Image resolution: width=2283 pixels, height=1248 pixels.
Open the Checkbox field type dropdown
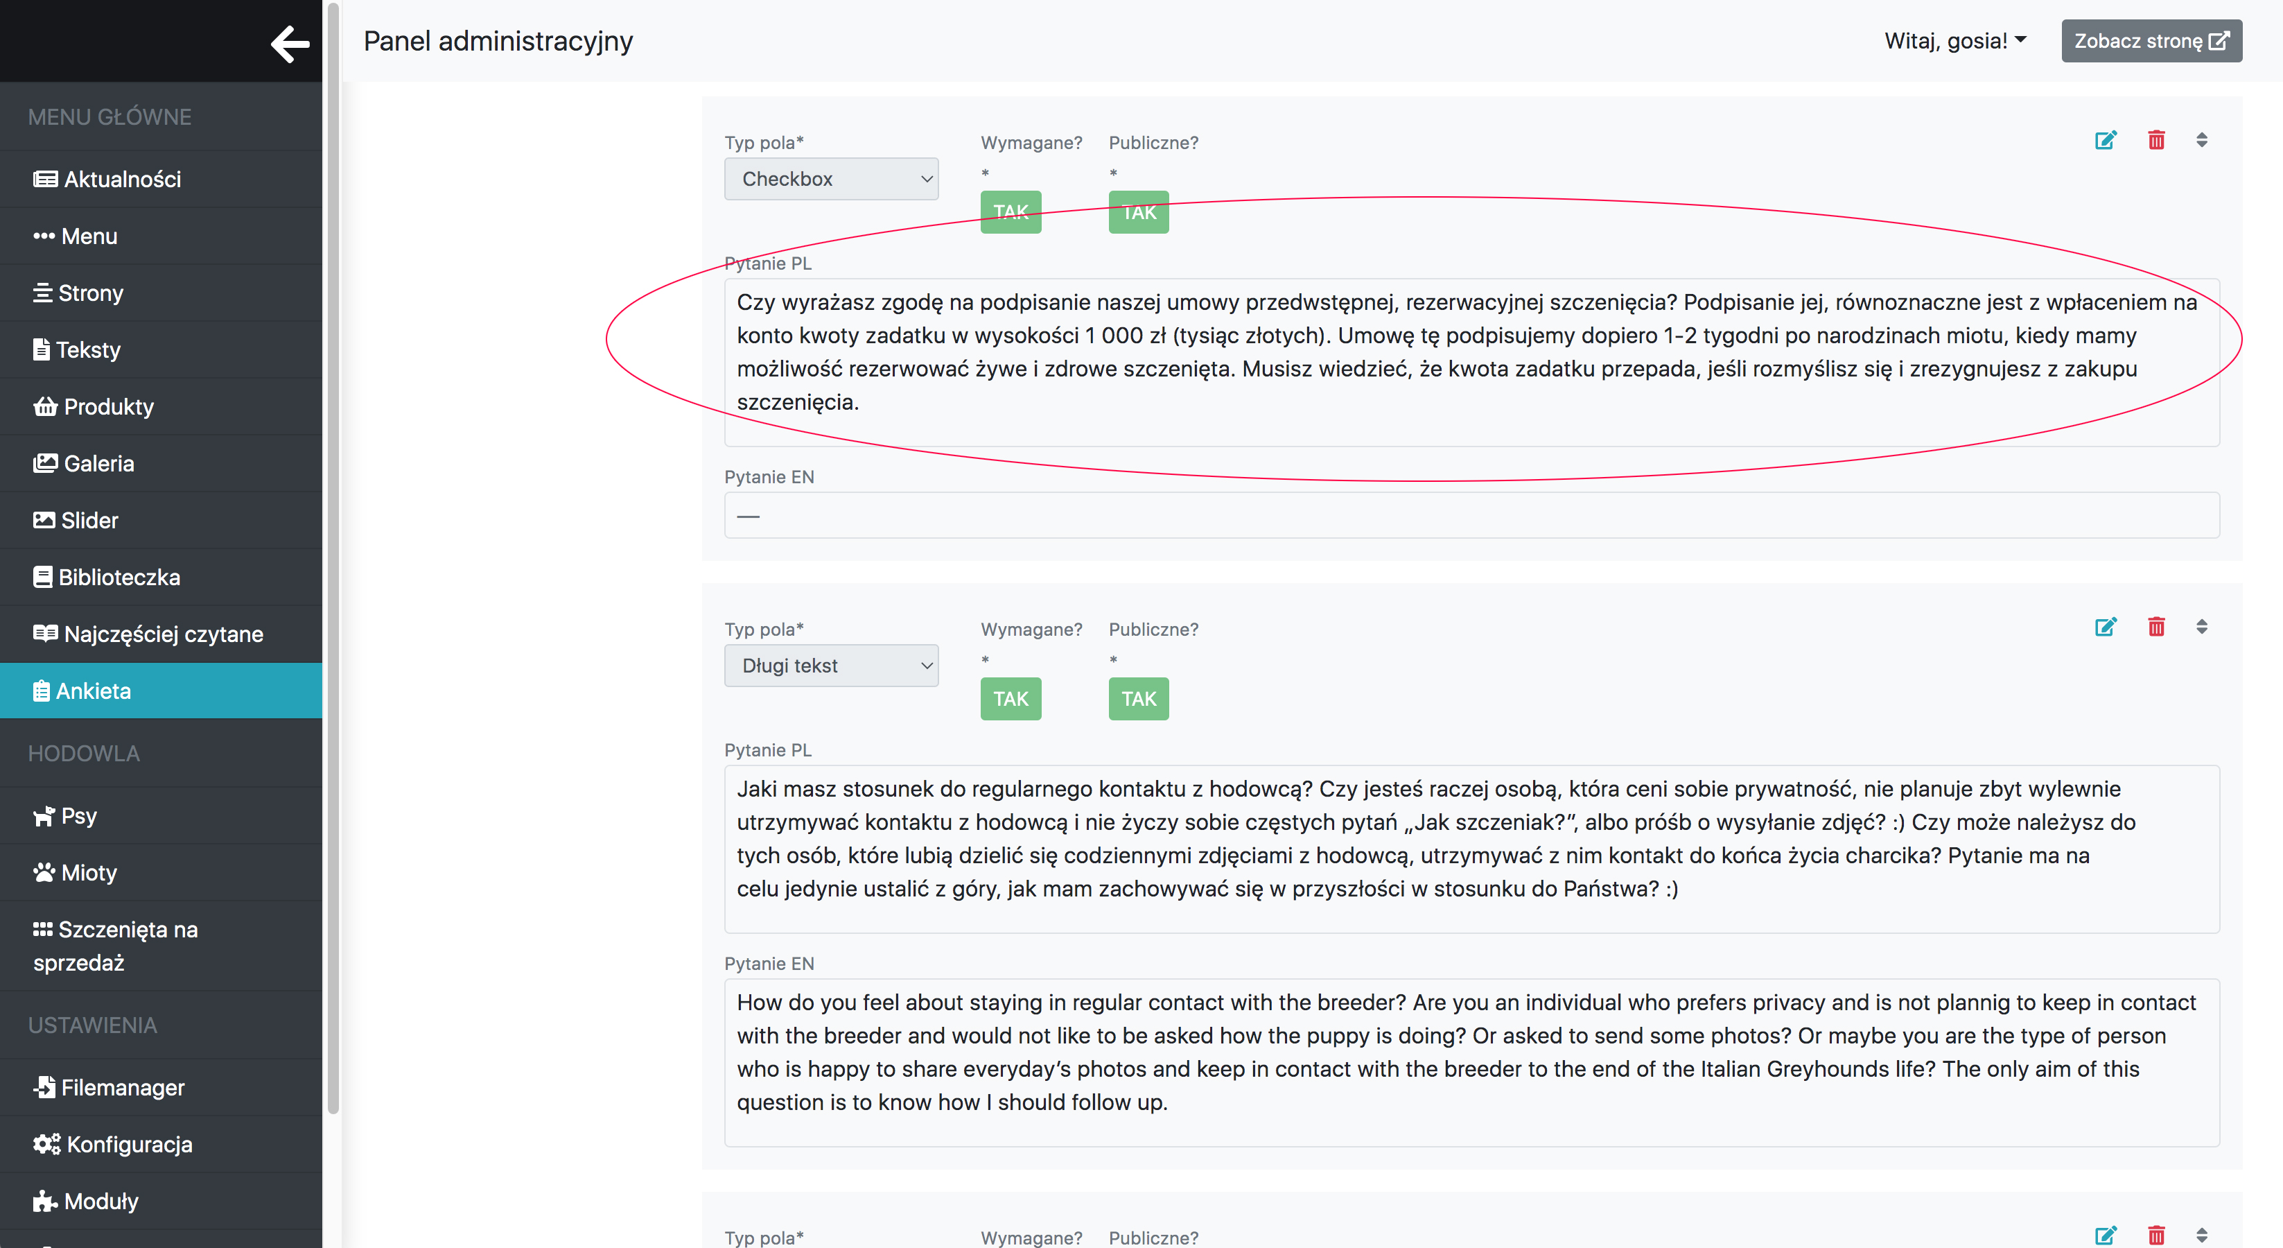pos(830,179)
